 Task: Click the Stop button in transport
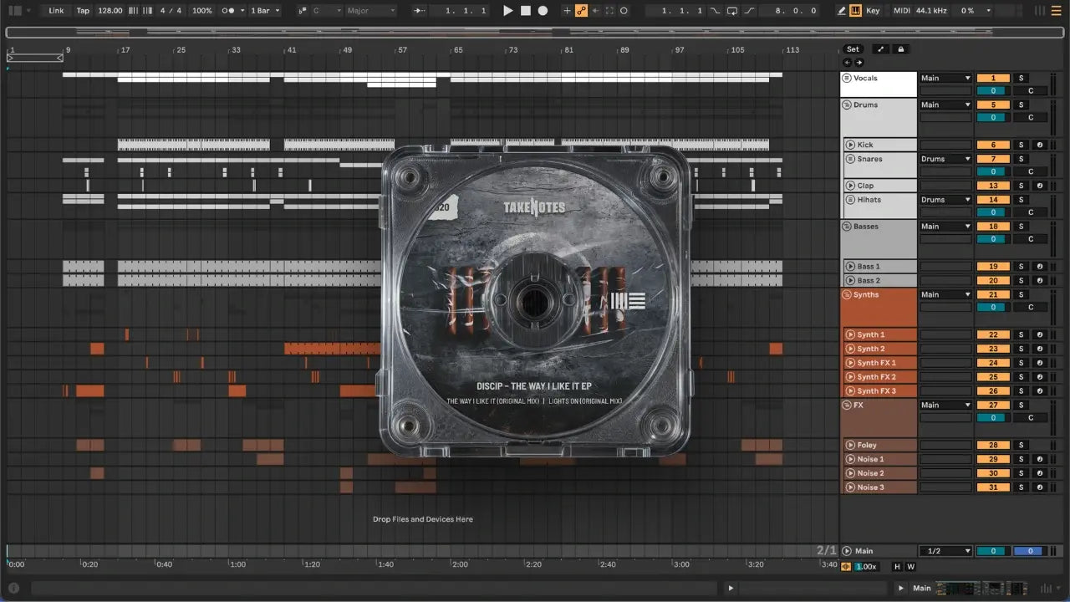[525, 11]
